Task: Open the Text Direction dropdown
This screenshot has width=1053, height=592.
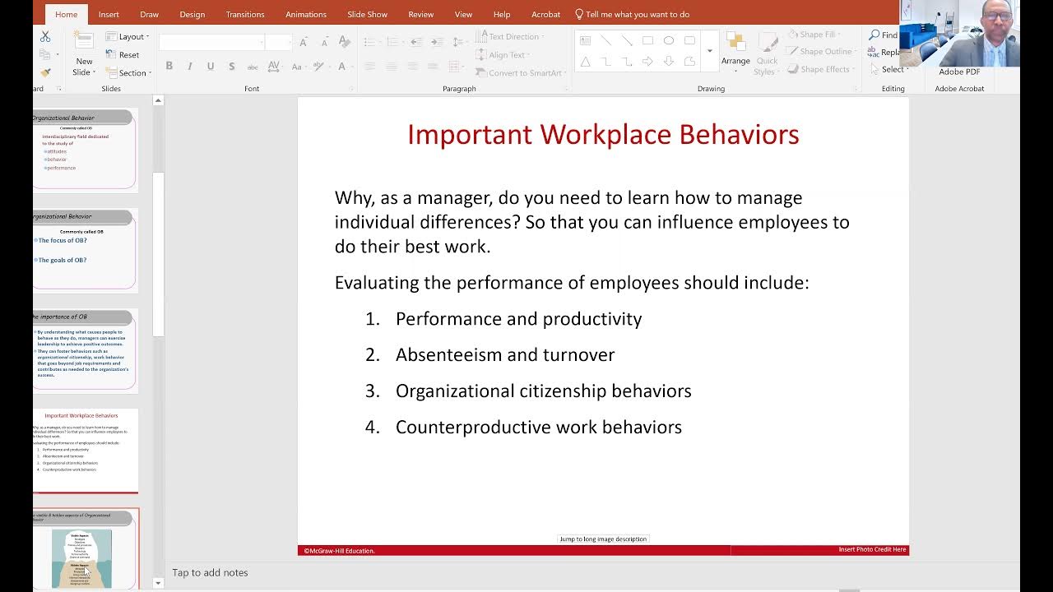Action: [x=510, y=37]
